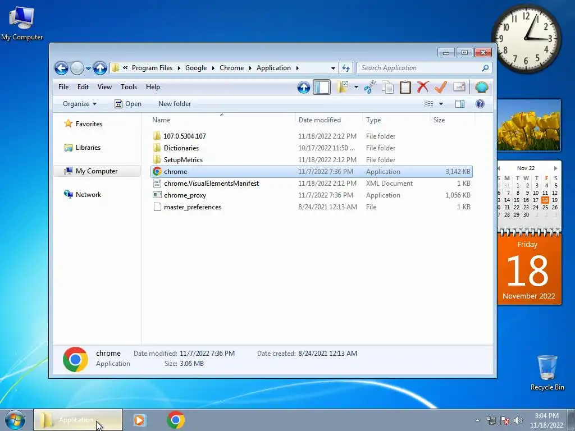Click the speaker volume tray icon
The height and width of the screenshot is (431, 575).
click(x=518, y=420)
